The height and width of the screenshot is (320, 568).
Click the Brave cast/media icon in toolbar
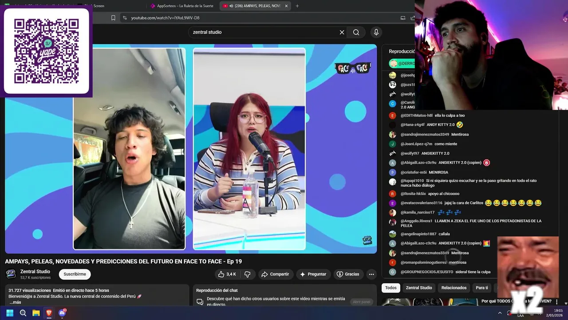403,18
